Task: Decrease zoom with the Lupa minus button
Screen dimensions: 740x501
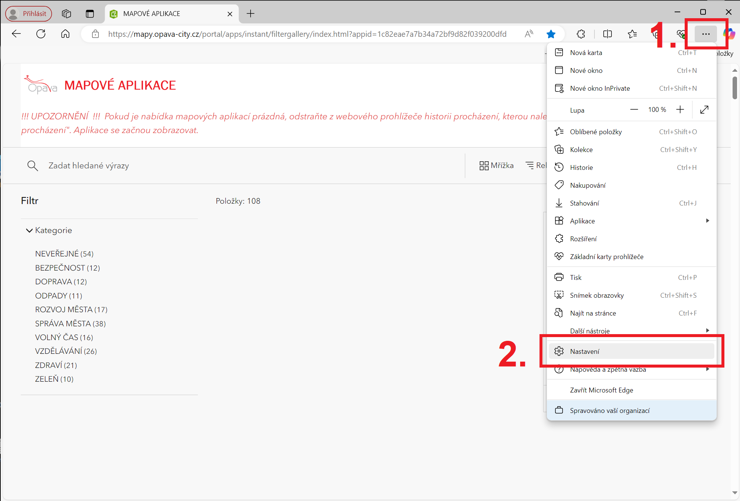Action: (x=634, y=110)
